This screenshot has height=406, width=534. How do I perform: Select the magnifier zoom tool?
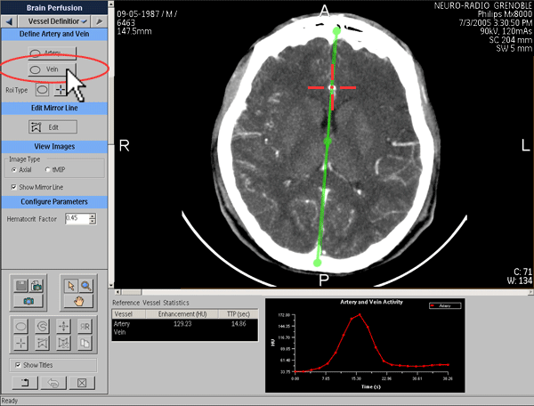(x=85, y=285)
